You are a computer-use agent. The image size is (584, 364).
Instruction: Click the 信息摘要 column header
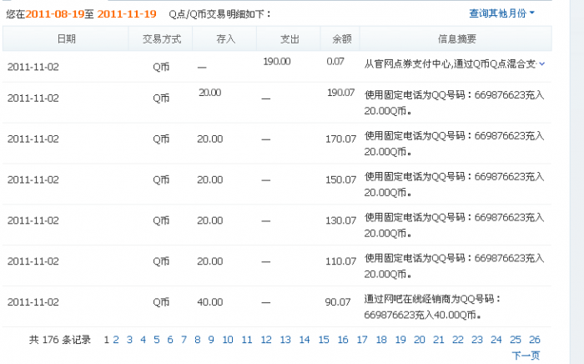click(457, 38)
